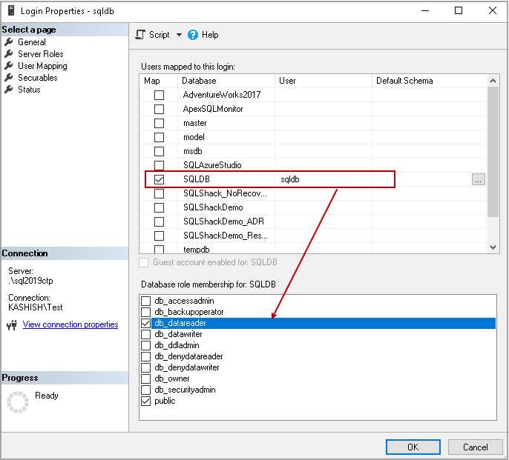
Task: Click the wrench icon beside User Mapping
Action: click(9, 65)
